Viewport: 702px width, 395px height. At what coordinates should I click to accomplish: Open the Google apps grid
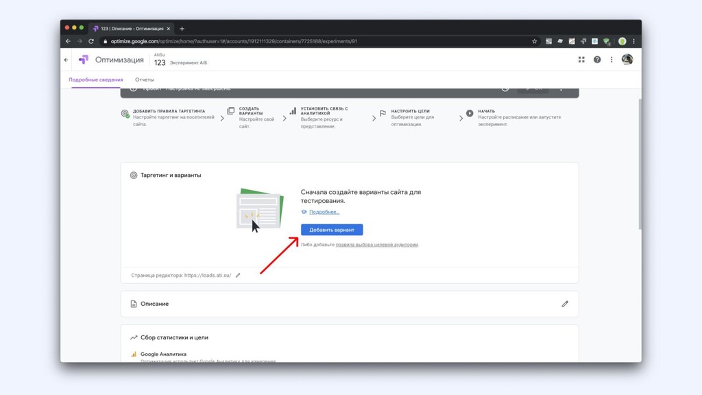581,60
